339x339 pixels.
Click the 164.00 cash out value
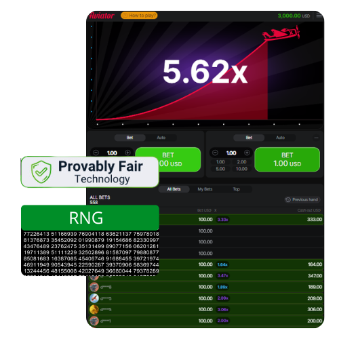(315, 264)
